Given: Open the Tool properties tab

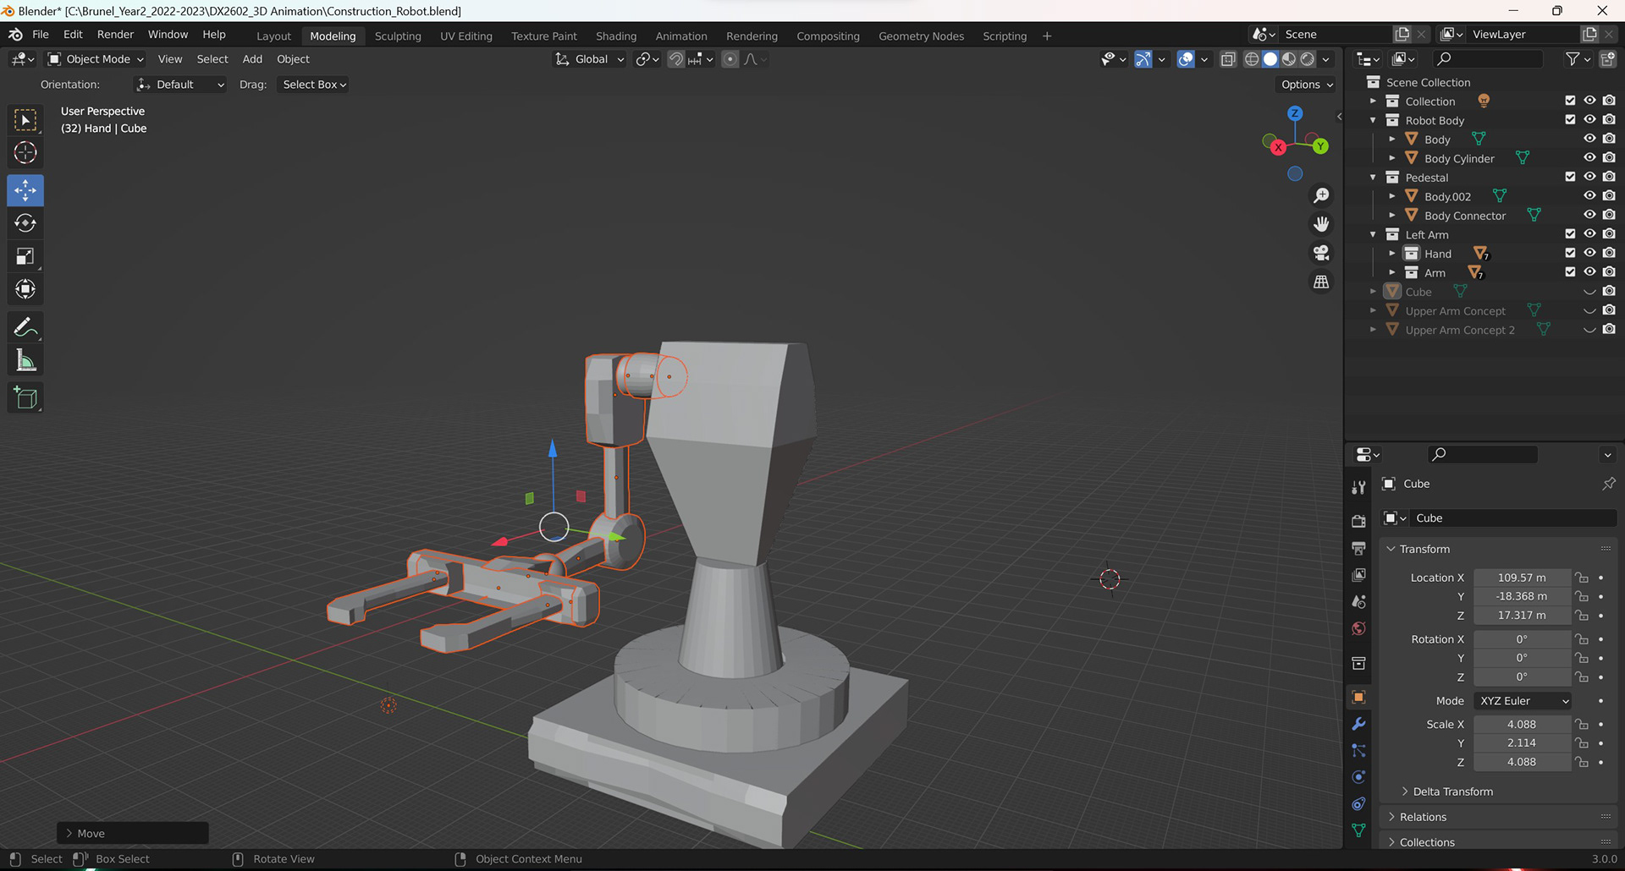Looking at the screenshot, I should coord(1358,487).
